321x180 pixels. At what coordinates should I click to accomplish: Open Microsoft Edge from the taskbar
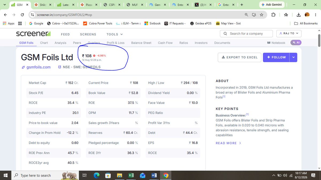[x=96, y=175]
